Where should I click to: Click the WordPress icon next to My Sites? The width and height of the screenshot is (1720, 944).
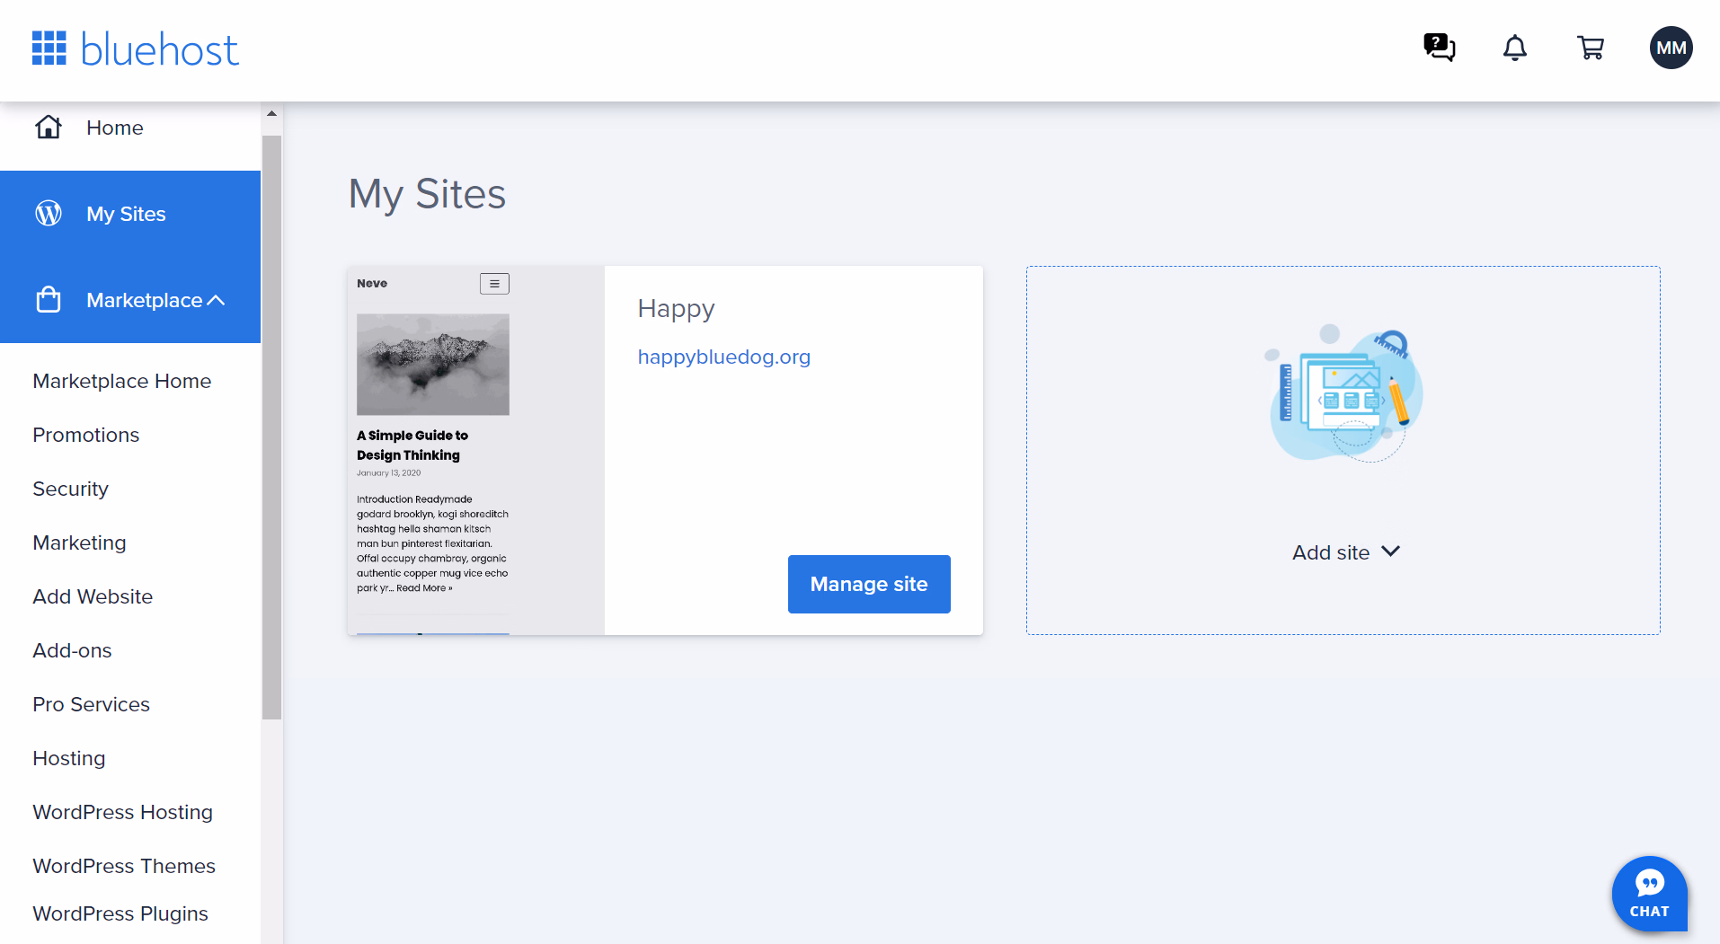[48, 213]
